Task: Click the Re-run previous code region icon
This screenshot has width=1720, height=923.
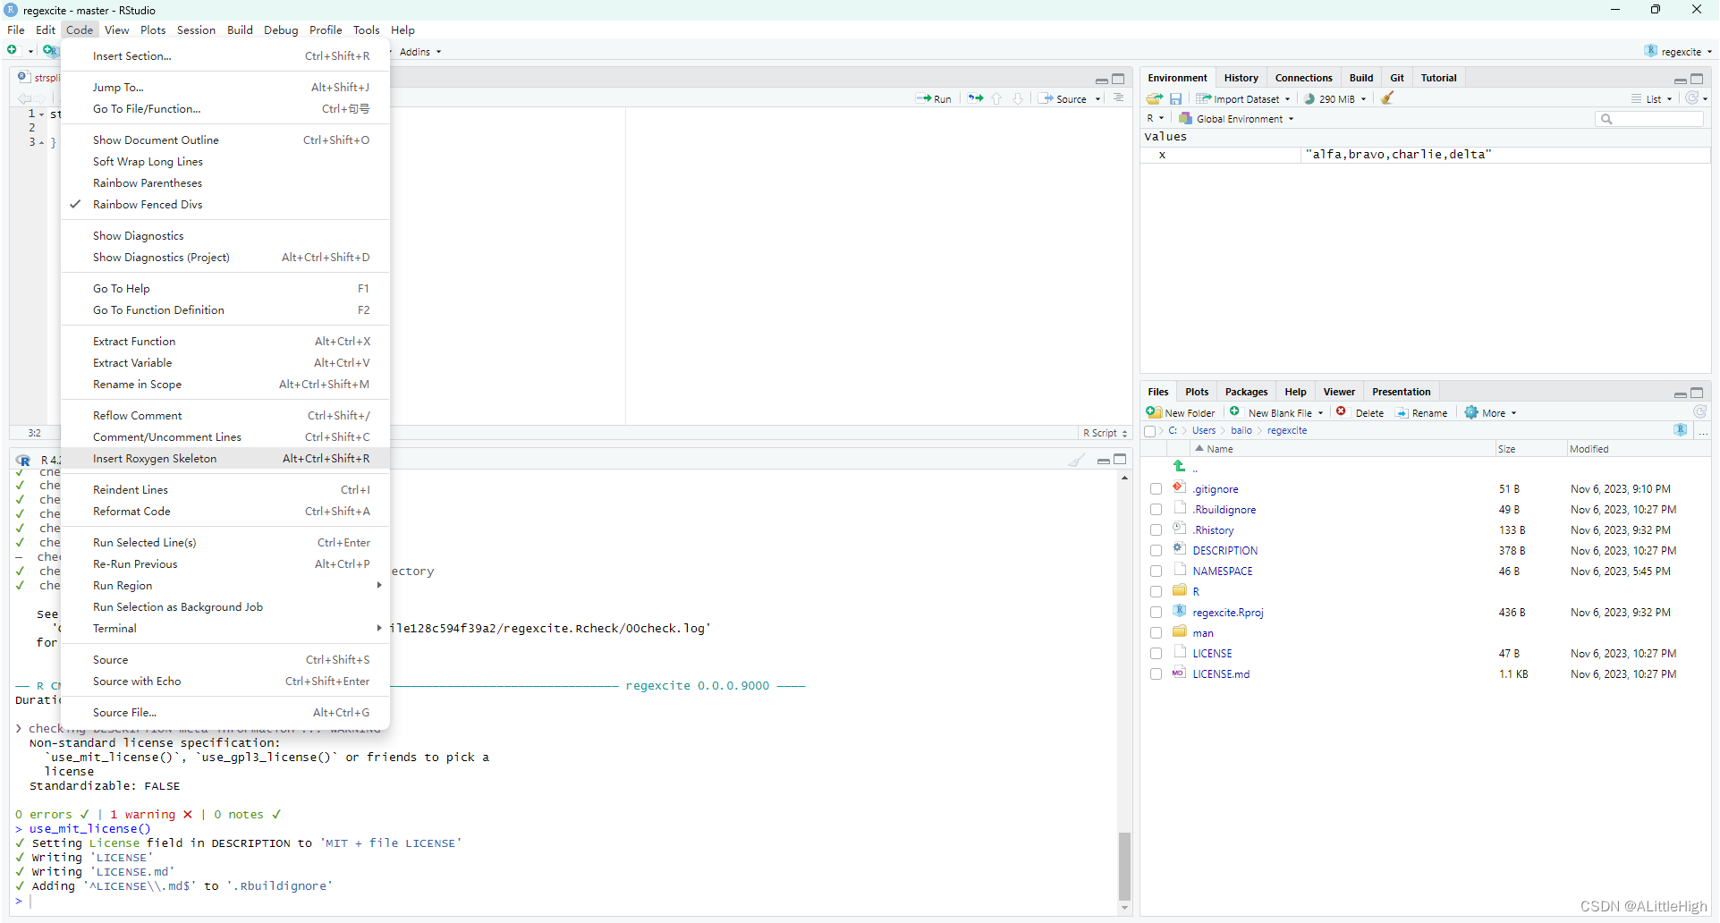Action: click(x=975, y=98)
